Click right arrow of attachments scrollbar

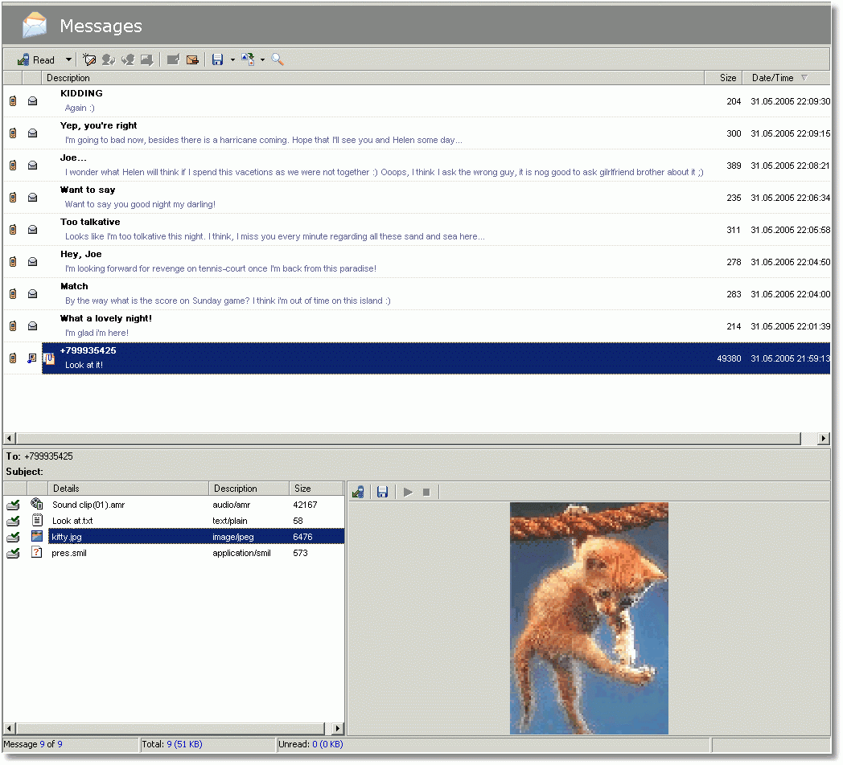[x=337, y=729]
